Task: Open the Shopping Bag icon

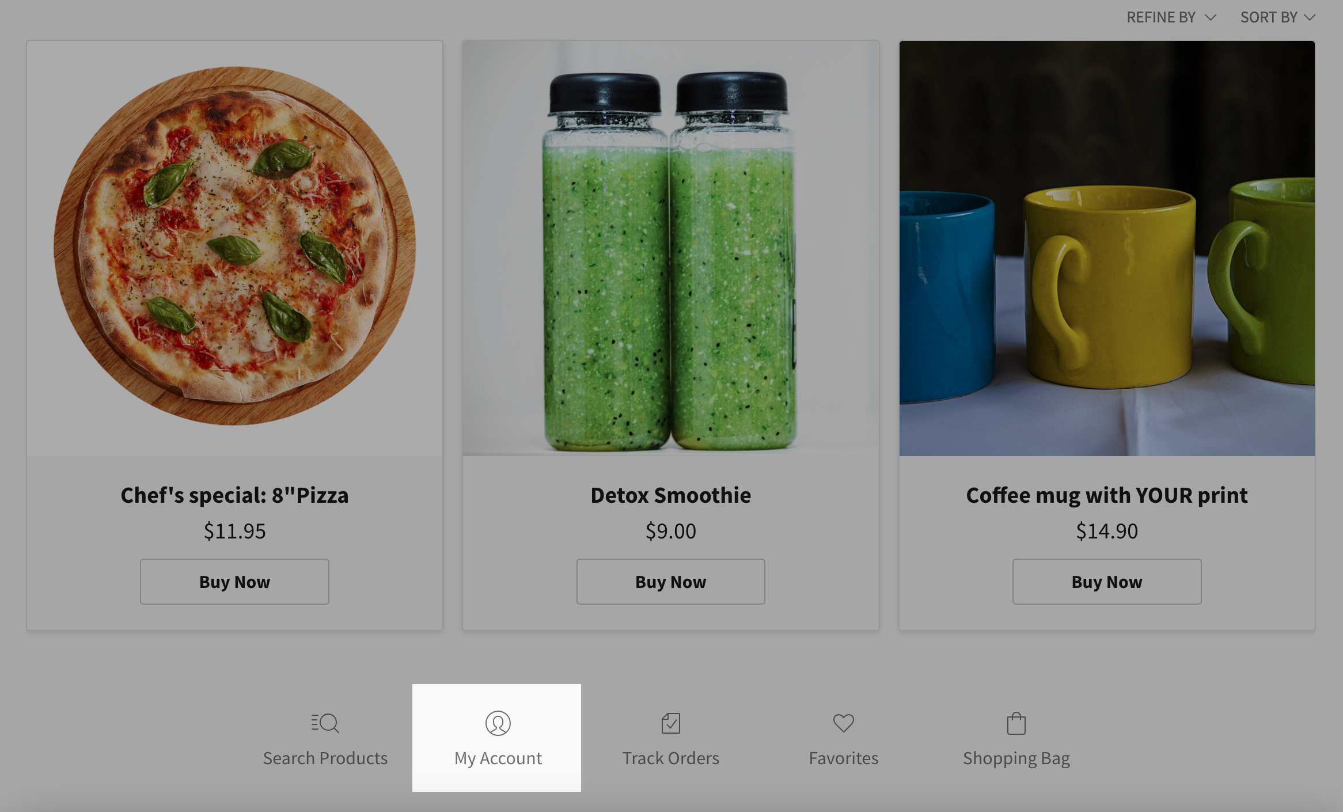Action: click(1016, 723)
